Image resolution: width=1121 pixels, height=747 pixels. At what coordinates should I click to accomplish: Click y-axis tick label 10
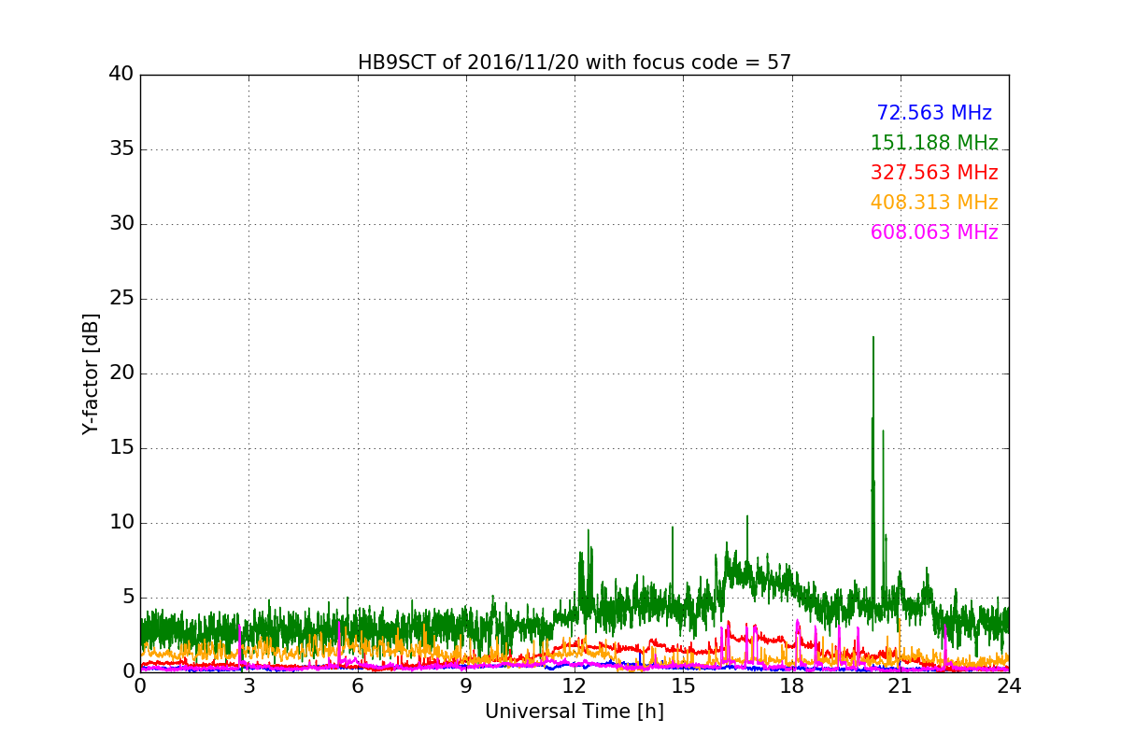(121, 523)
